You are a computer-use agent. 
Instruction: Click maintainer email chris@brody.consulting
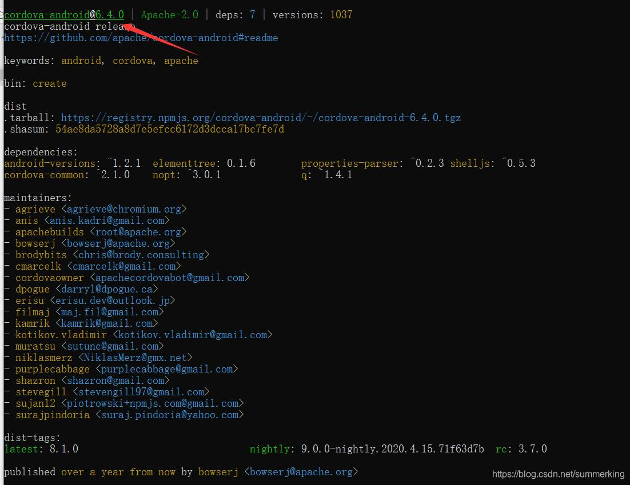coord(141,255)
